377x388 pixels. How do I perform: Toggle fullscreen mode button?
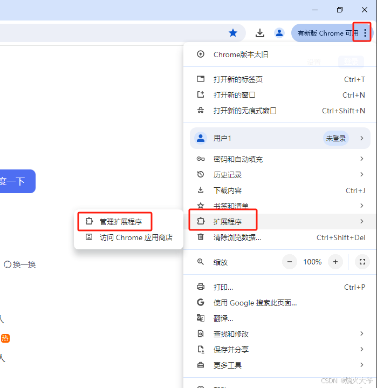(362, 262)
